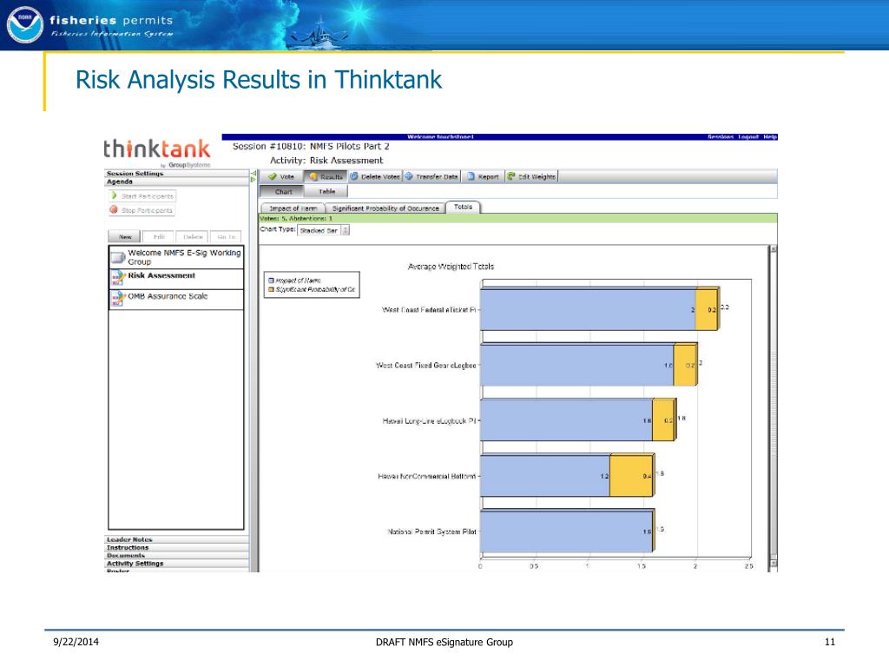This screenshot has height=667, width=889.
Task: Click the Go To agenda button
Action: (227, 236)
